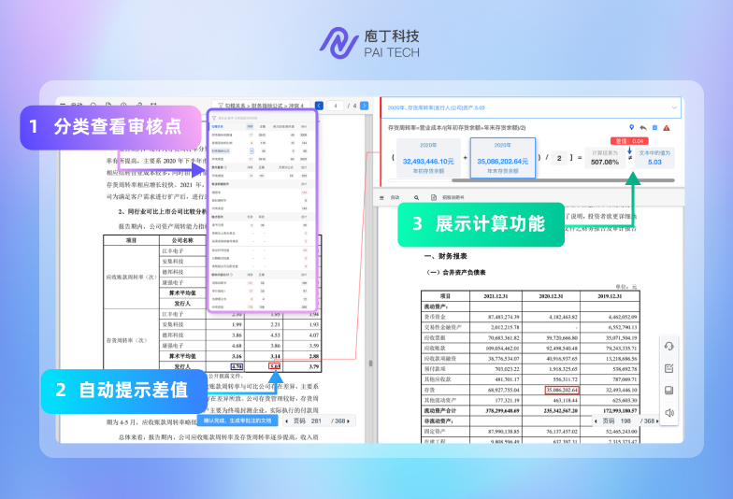733x499 pixels.
Task: Go to next page in left viewer pager
Action: (348, 421)
